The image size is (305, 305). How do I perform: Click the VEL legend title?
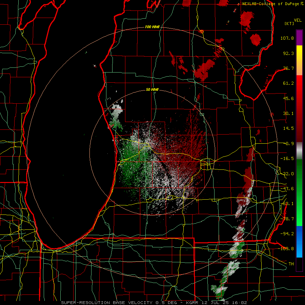click(298, 20)
